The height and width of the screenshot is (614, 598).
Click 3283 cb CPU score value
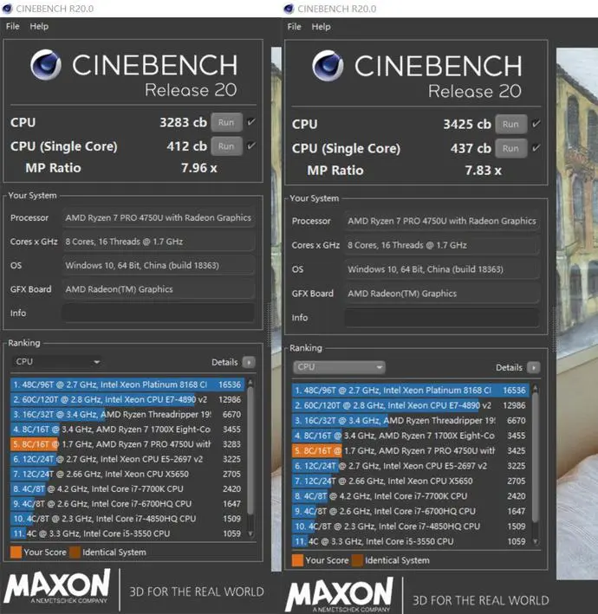[183, 122]
